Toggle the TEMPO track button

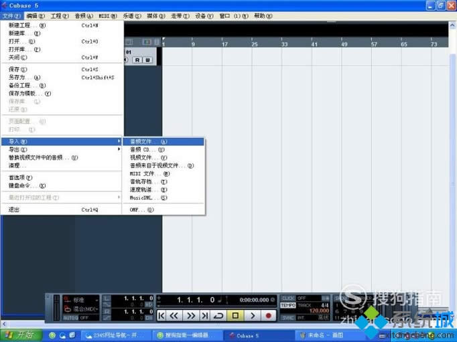click(288, 305)
